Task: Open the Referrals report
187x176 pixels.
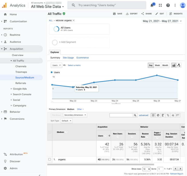Action: [x=21, y=83]
